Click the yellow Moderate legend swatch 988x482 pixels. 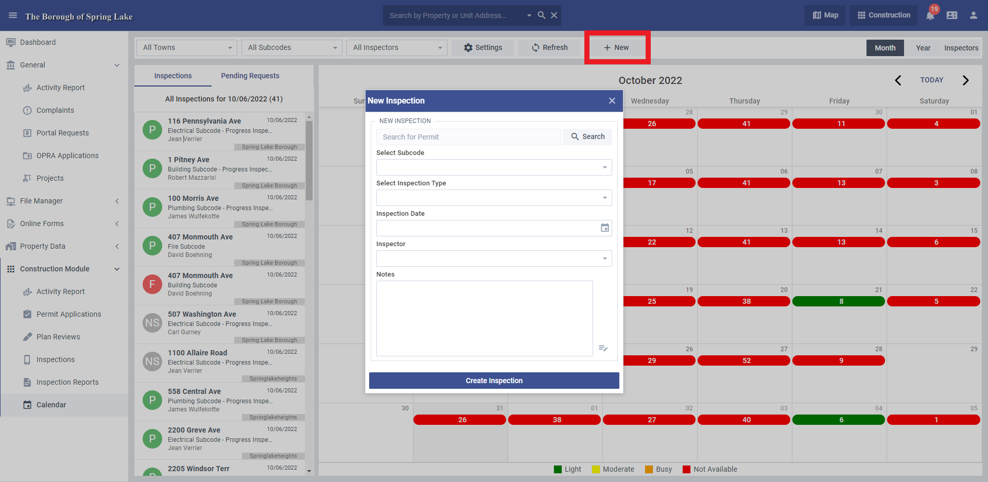[596, 469]
